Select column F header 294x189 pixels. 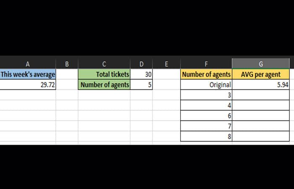206,64
